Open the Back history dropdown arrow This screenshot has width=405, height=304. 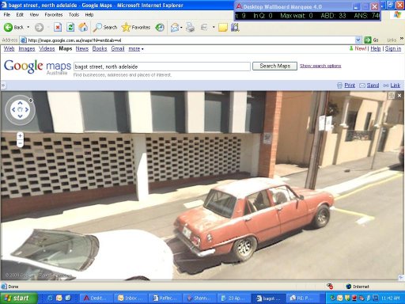pyautogui.click(x=28, y=27)
